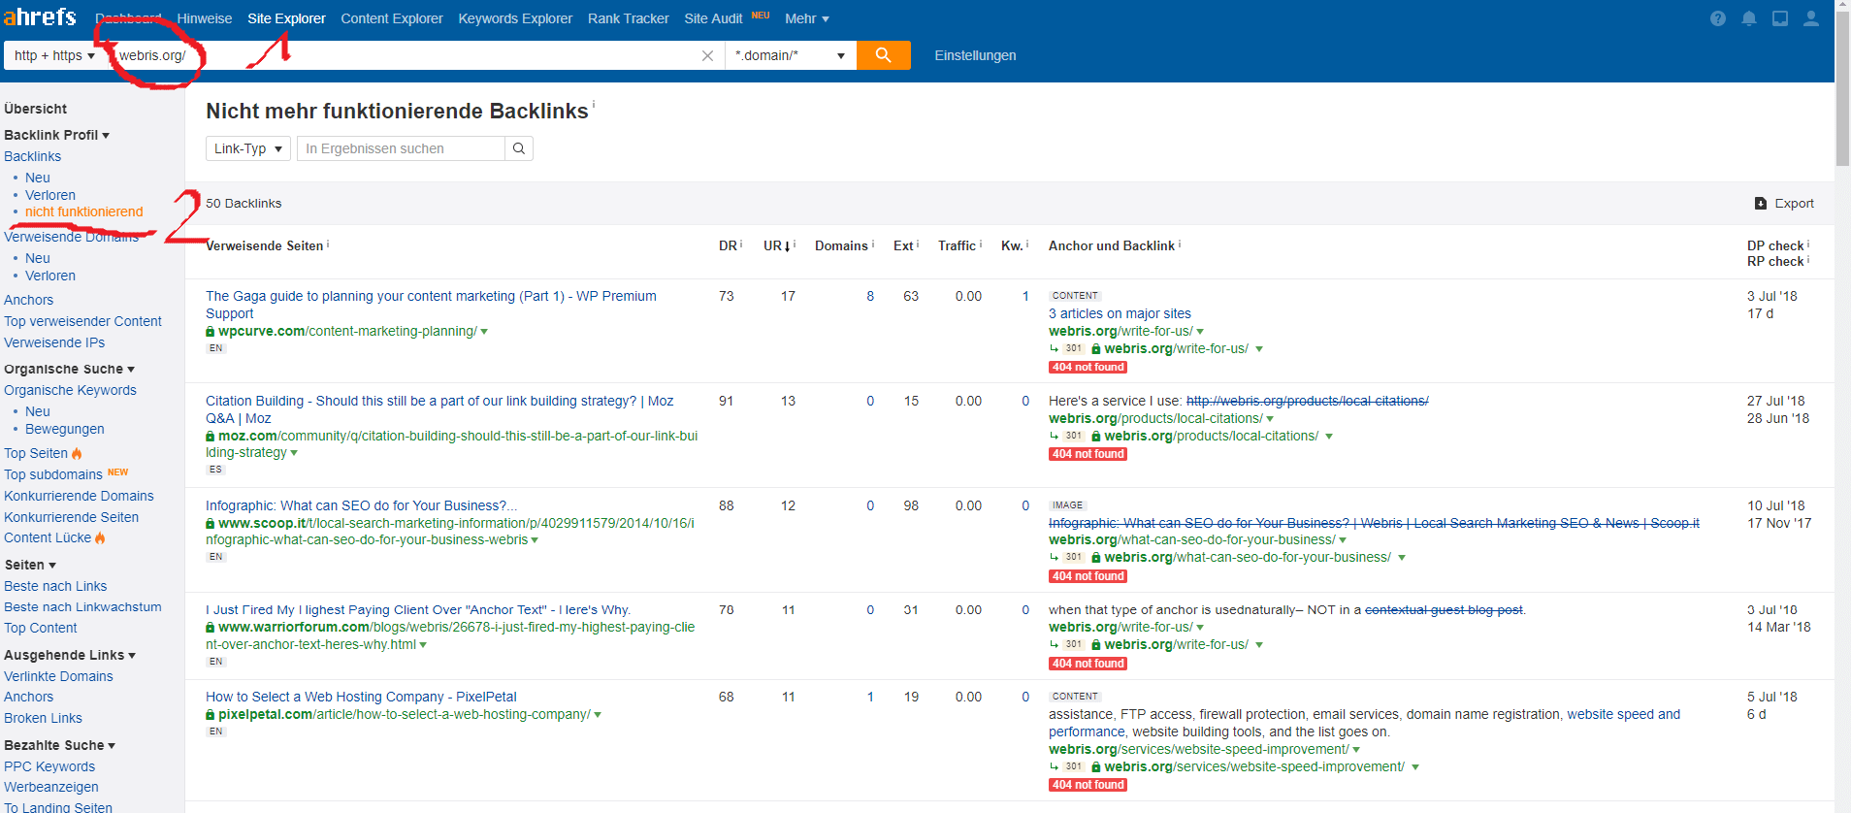This screenshot has width=1851, height=813.
Task: Click the lock icon before wpcurve.com
Action: pyautogui.click(x=211, y=332)
